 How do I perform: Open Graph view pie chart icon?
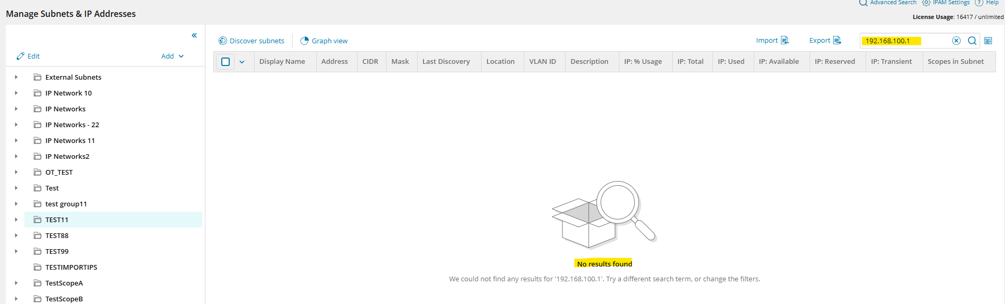[x=304, y=41]
